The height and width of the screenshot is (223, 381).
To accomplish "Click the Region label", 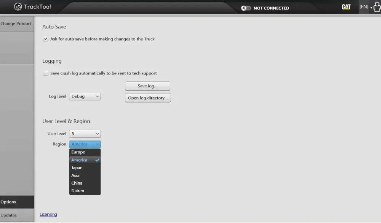I will tap(59, 144).
